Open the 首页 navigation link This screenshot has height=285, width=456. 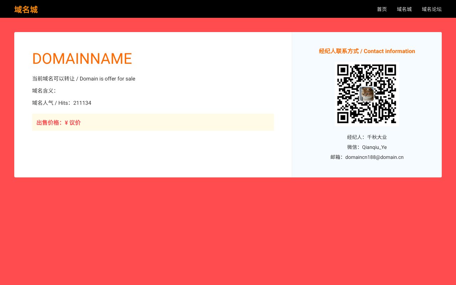point(382,9)
